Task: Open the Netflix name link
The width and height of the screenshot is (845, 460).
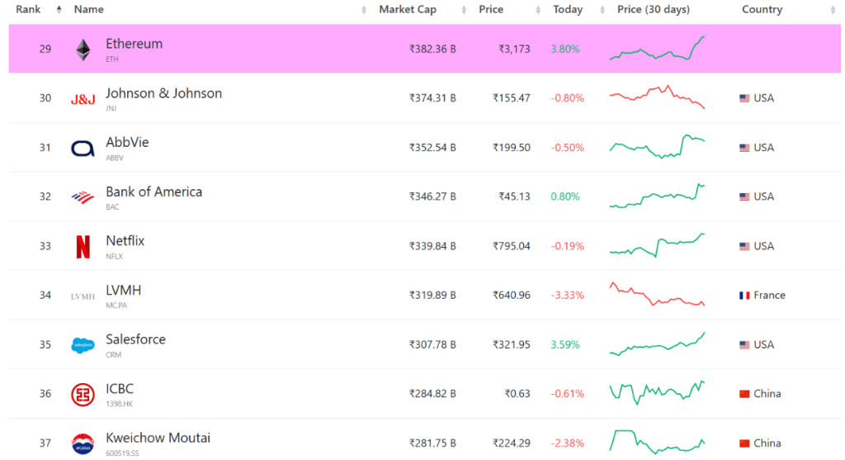Action: click(x=125, y=241)
